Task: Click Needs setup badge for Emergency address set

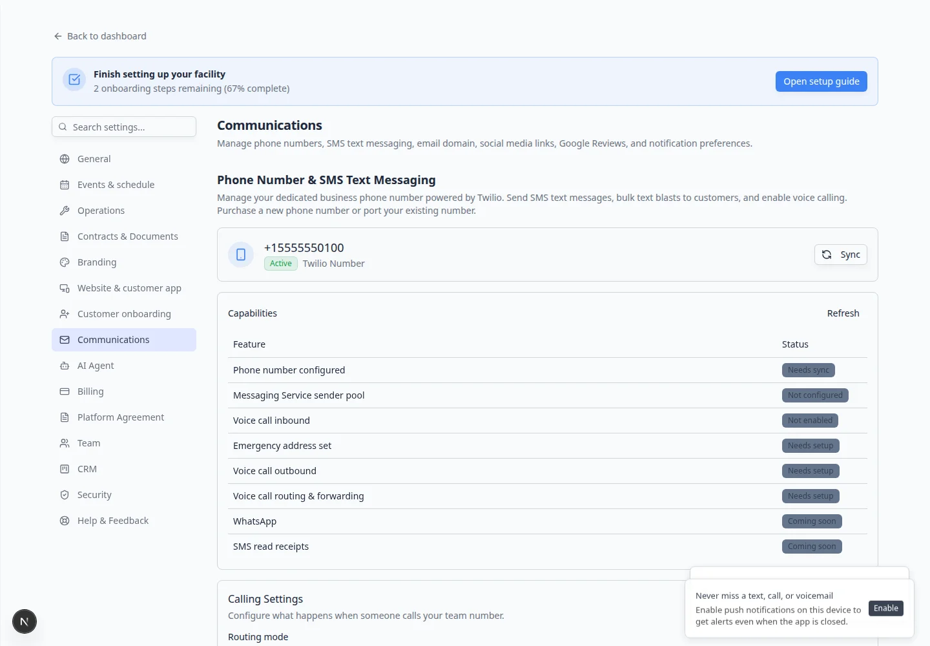Action: coord(811,446)
